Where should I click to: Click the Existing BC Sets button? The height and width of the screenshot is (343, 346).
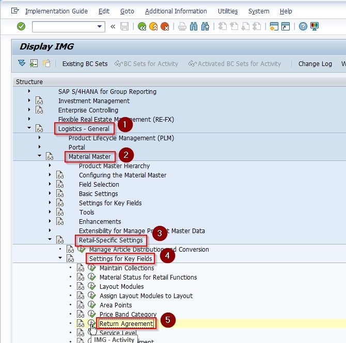point(85,64)
